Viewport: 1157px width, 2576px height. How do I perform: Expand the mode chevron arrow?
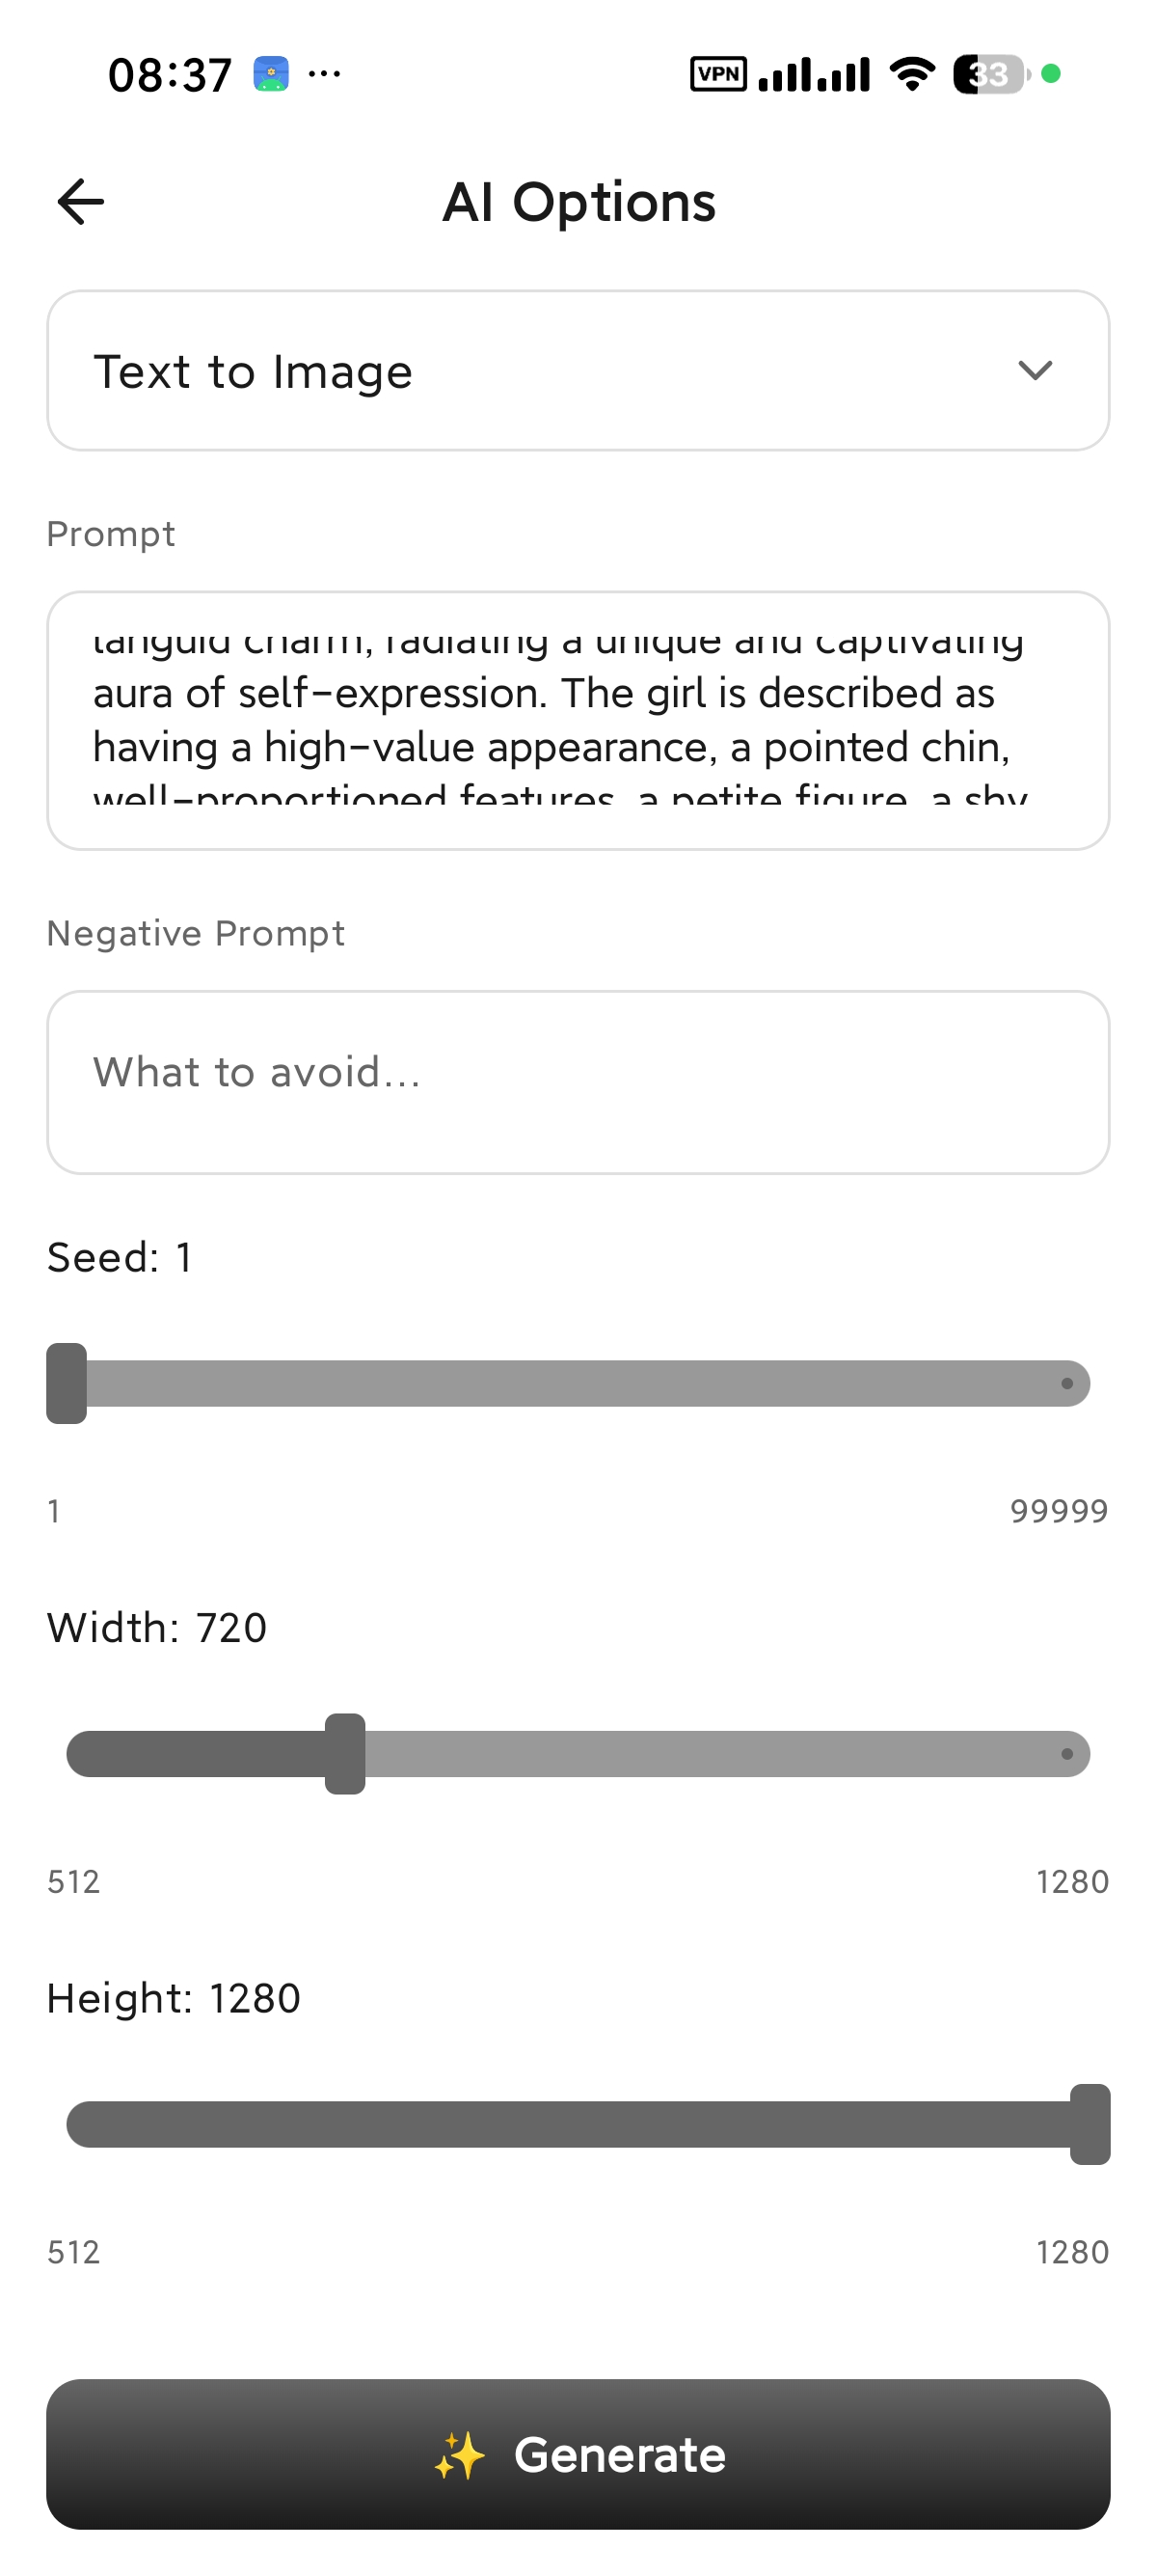(x=1036, y=371)
